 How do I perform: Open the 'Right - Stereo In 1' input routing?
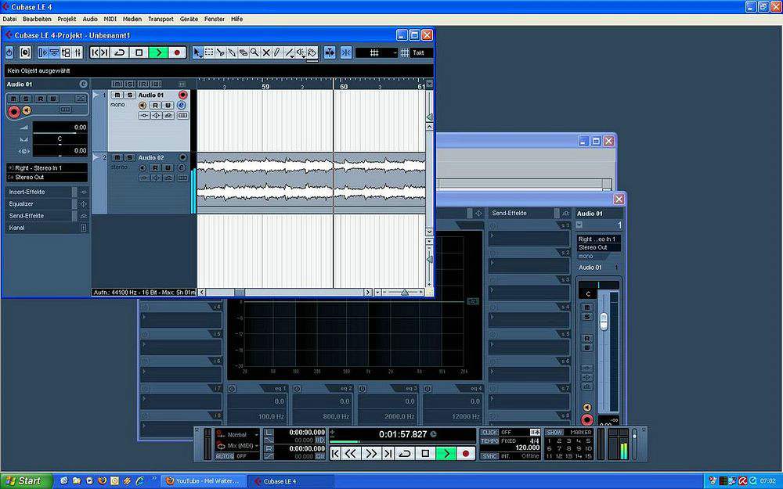pyautogui.click(x=47, y=168)
